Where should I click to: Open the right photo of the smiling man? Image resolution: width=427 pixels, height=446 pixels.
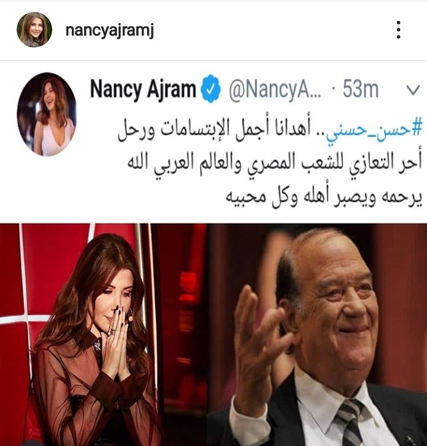317,334
